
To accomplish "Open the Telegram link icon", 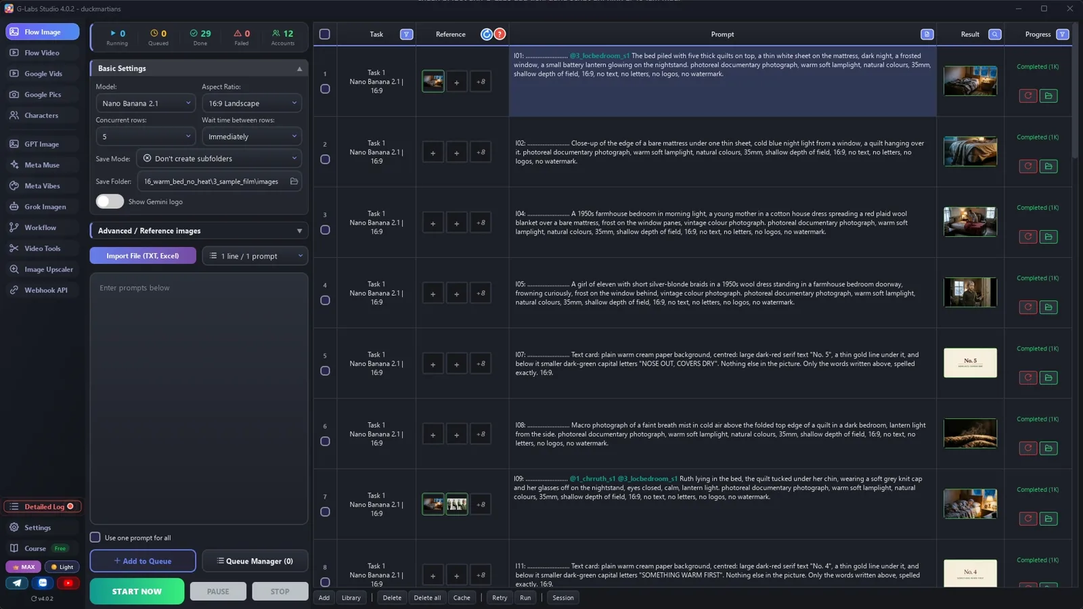I will [x=17, y=583].
